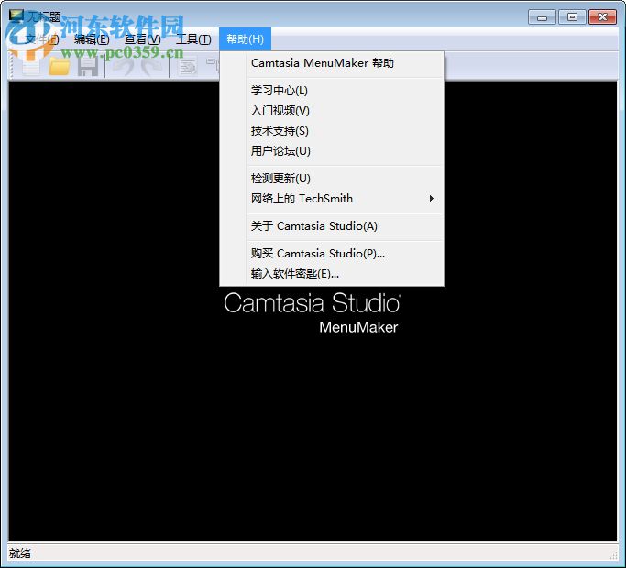Open the 查看(V) menu

(143, 39)
